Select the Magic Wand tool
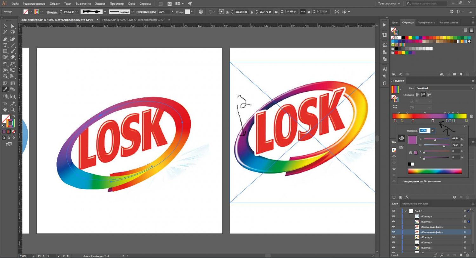This screenshot has height=258, width=476. pos(5,32)
